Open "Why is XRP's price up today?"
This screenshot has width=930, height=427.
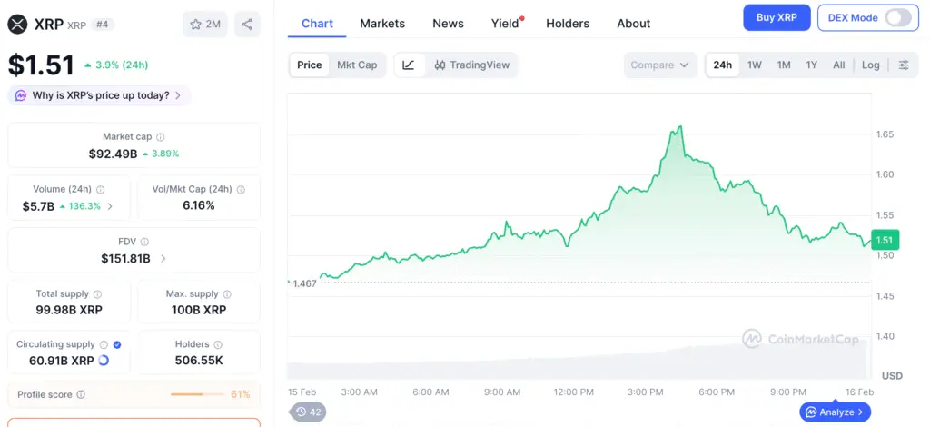click(100, 95)
